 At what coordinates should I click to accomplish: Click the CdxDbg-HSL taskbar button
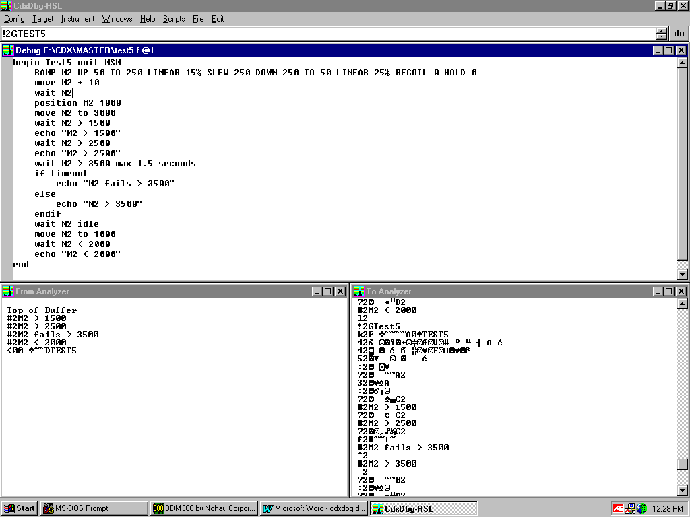point(423,508)
